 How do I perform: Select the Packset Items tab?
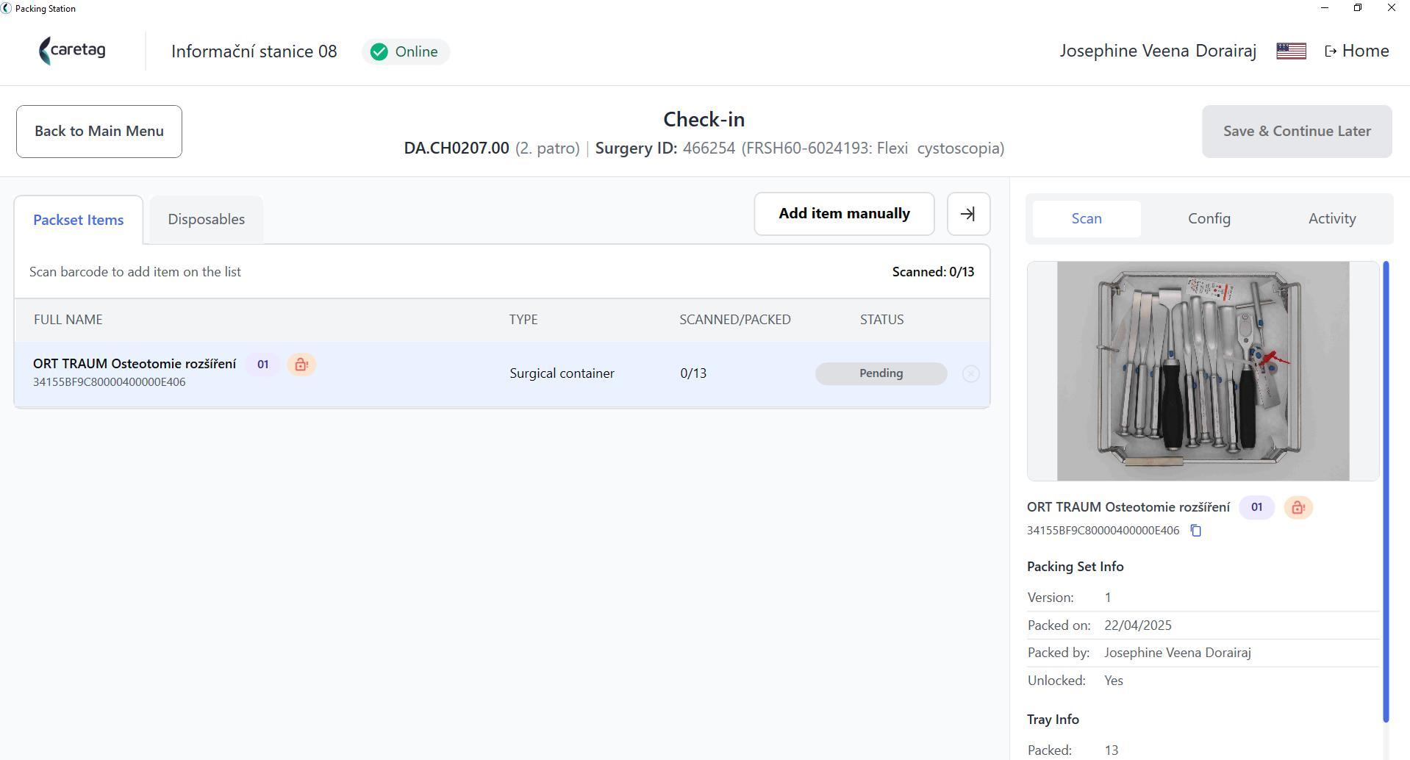(79, 220)
